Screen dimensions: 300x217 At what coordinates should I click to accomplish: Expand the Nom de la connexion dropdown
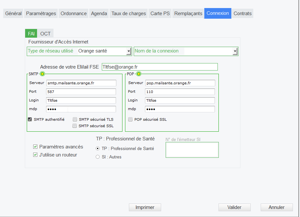(235, 51)
